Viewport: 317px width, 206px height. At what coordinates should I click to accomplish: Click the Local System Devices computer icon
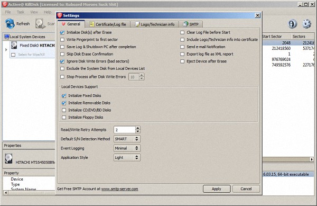[7, 37]
